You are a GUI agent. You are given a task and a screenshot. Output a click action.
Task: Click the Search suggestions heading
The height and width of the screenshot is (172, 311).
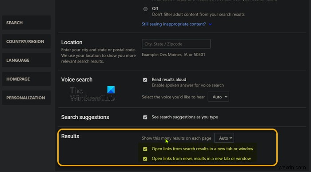point(85,117)
